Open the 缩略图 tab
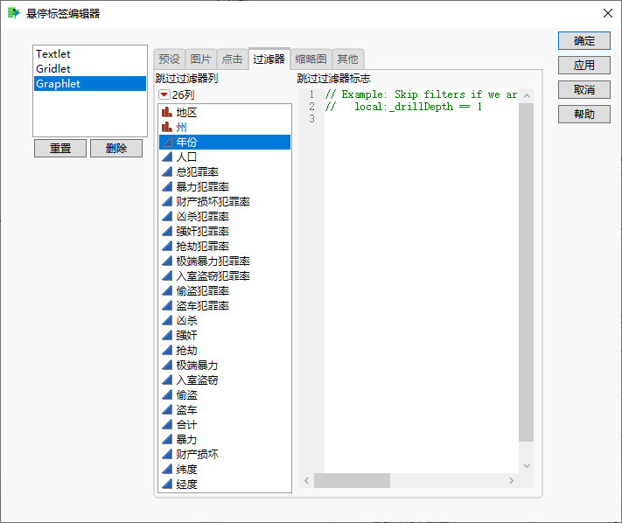The image size is (622, 523). coord(311,59)
